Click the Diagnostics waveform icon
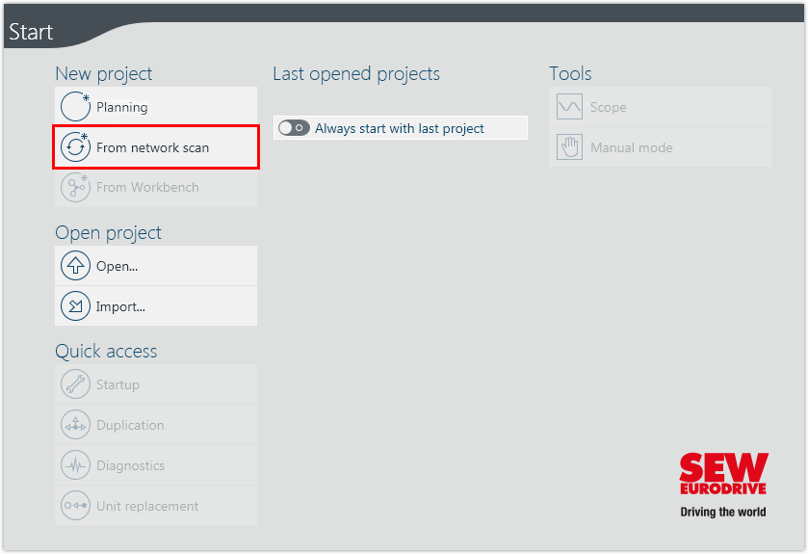The image size is (808, 554). tap(75, 465)
